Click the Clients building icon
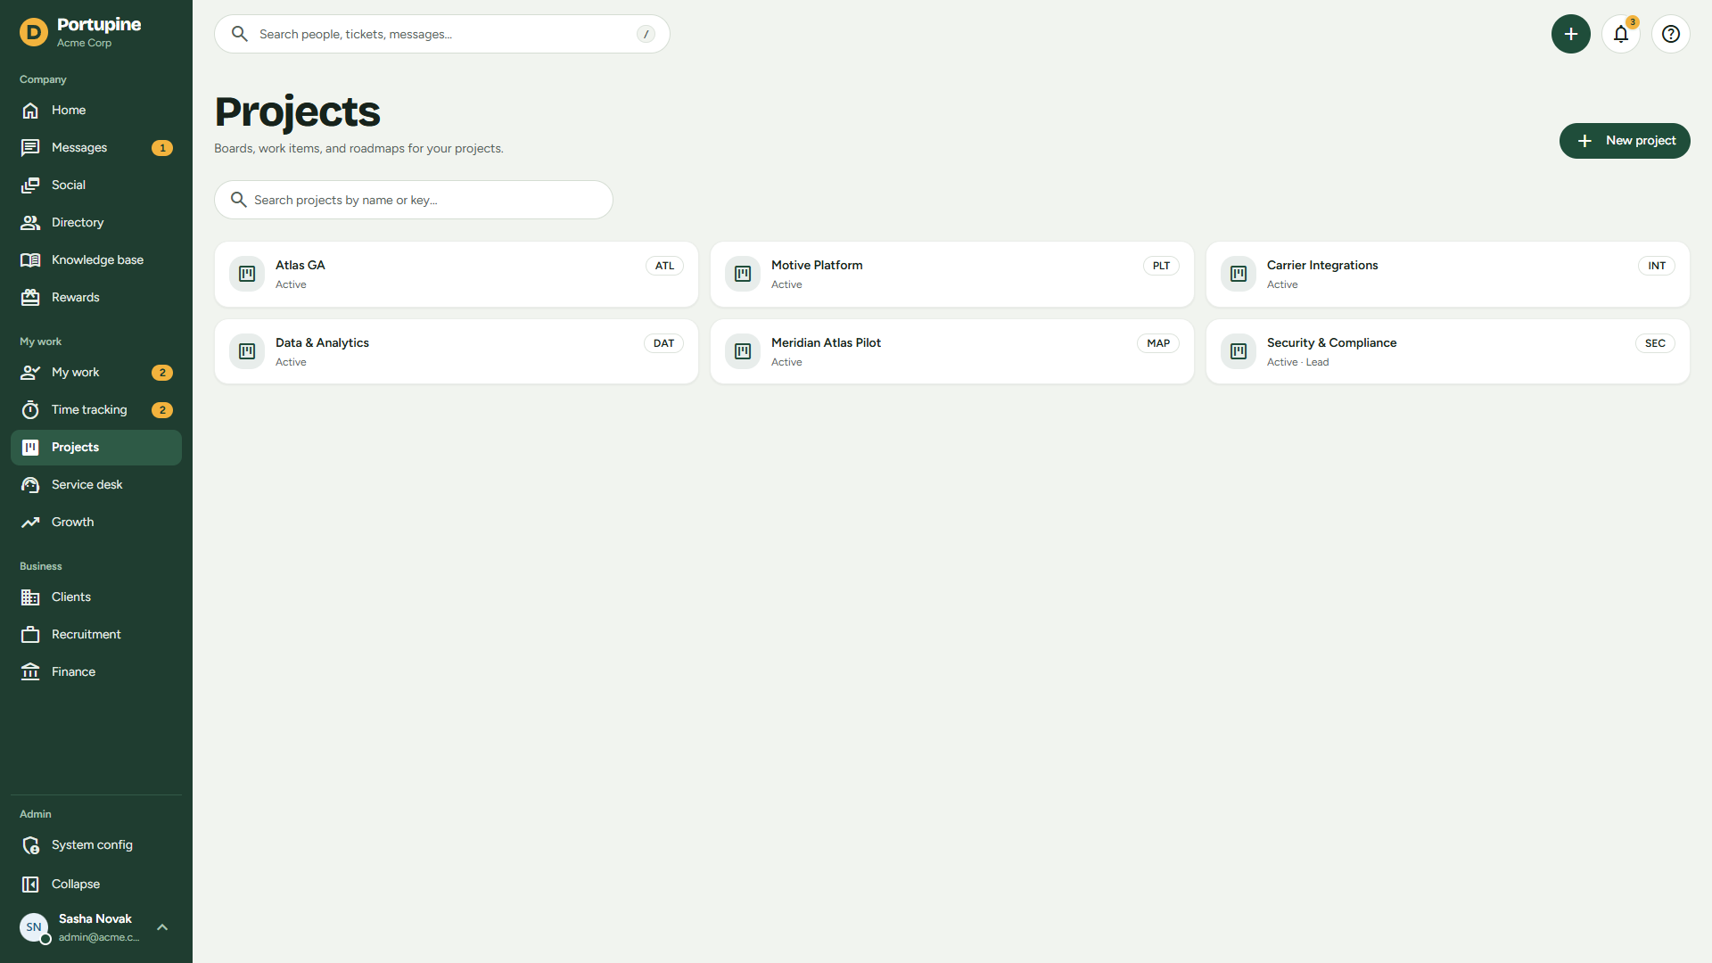Screen dimensions: 1712x963 pyautogui.click(x=30, y=597)
